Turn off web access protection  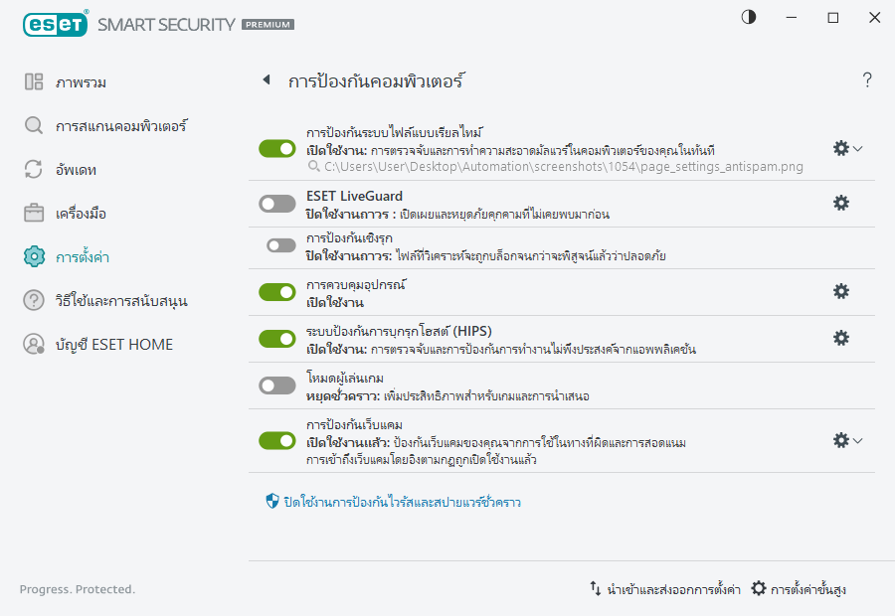[x=276, y=439]
